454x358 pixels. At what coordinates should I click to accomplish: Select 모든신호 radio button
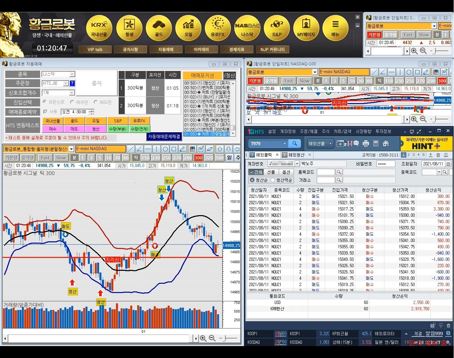(x=45, y=102)
